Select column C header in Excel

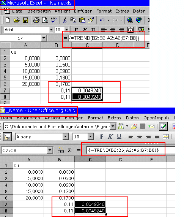[x=87, y=45]
